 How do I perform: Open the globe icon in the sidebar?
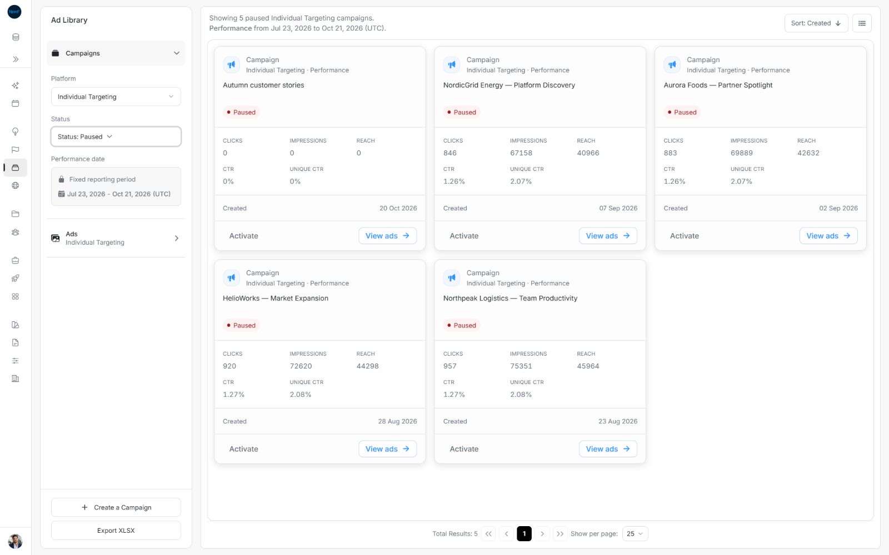[x=16, y=185]
